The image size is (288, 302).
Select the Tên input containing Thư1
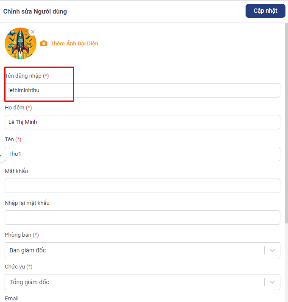[142, 154]
